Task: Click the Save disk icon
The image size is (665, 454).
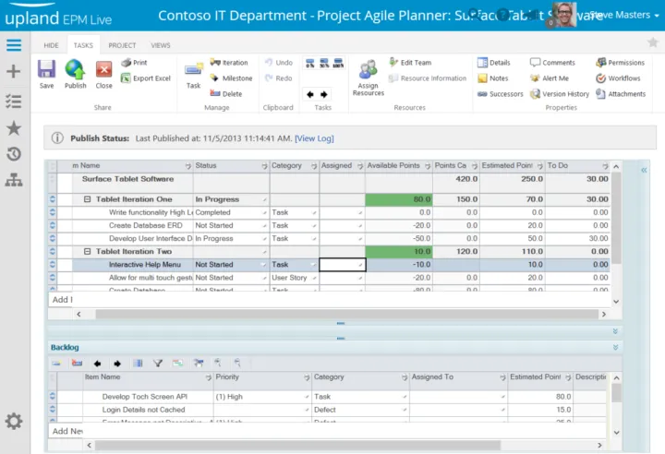Action: tap(47, 69)
